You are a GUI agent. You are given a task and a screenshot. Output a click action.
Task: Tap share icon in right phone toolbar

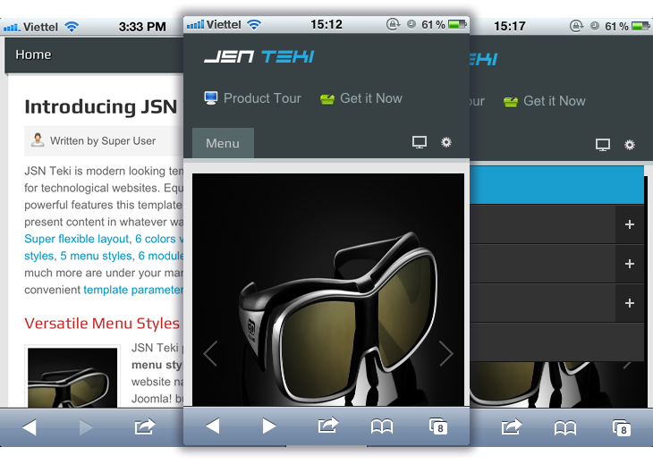click(512, 427)
